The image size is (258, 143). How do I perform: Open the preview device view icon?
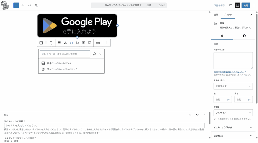[x=231, y=5]
